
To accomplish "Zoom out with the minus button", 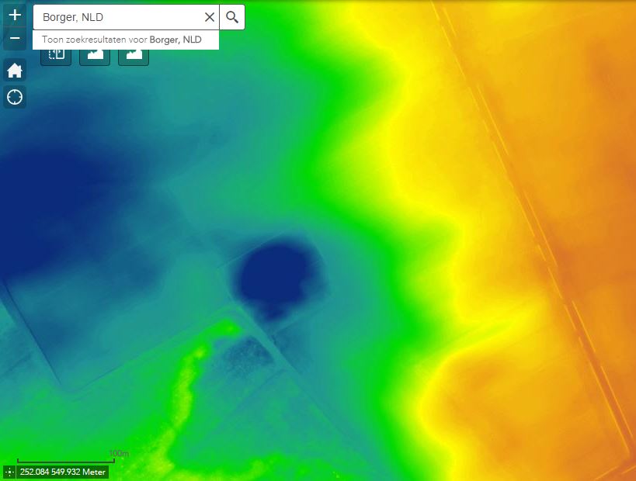I will (x=15, y=39).
